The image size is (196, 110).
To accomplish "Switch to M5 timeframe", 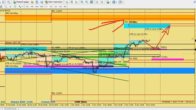I will pyautogui.click(x=32, y=7).
